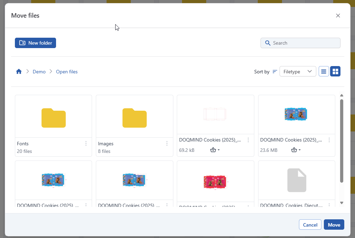Open options menu for Images folder
Image resolution: width=355 pixels, height=238 pixels.
[x=167, y=143]
